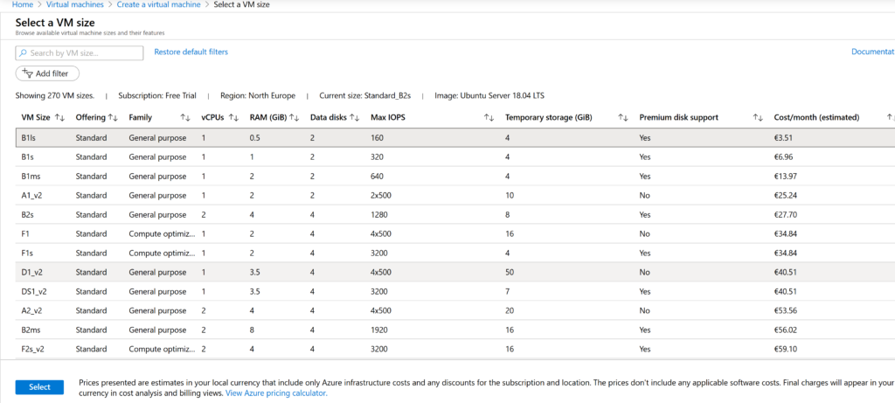Select the DS1_v2 VM size row
This screenshot has width=895, height=403.
pyautogui.click(x=454, y=291)
